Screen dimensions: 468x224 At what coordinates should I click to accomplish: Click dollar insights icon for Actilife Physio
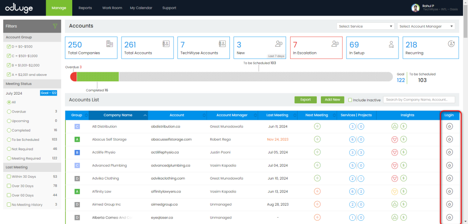coord(404,152)
